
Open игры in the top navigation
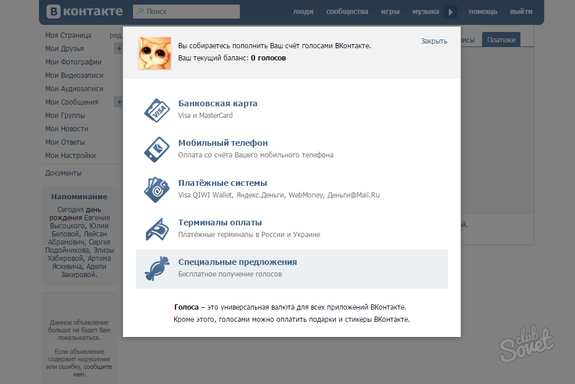(390, 12)
